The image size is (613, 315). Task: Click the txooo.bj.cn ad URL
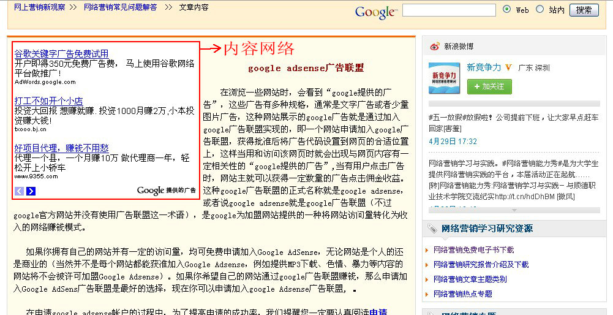click(30, 129)
